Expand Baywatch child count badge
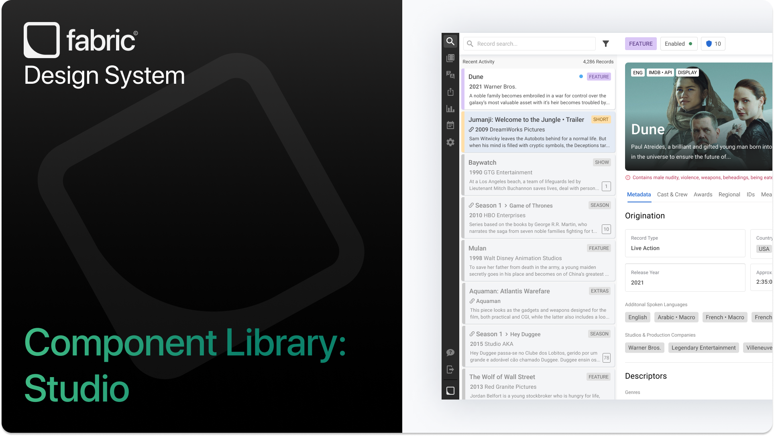Screen dimensions: 774x436 click(606, 186)
